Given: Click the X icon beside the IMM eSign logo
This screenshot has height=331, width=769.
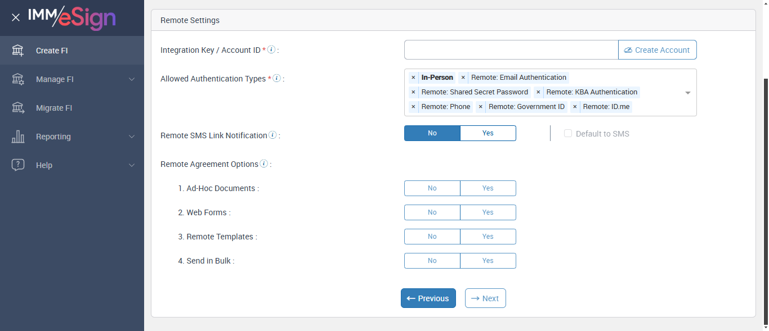Looking at the screenshot, I should [x=16, y=17].
